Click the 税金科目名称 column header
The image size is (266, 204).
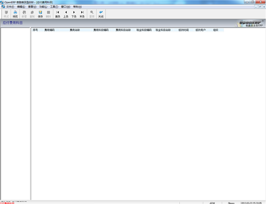(163, 30)
